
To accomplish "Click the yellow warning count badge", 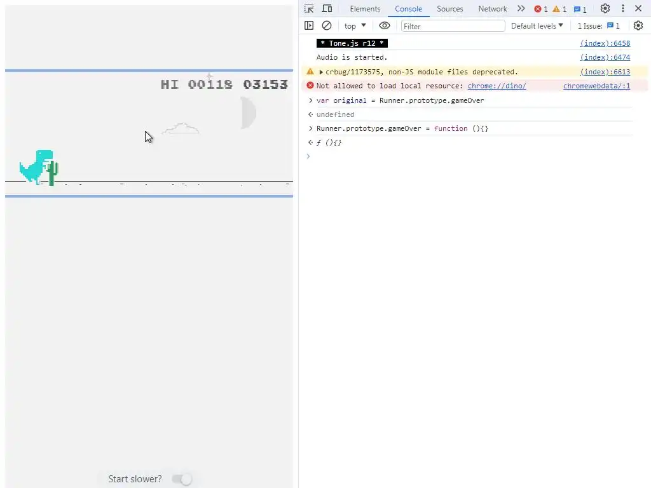I will pos(559,9).
